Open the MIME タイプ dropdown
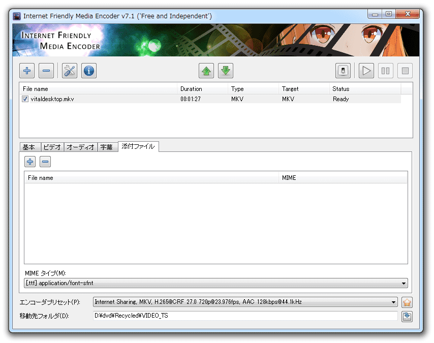 coord(216,283)
